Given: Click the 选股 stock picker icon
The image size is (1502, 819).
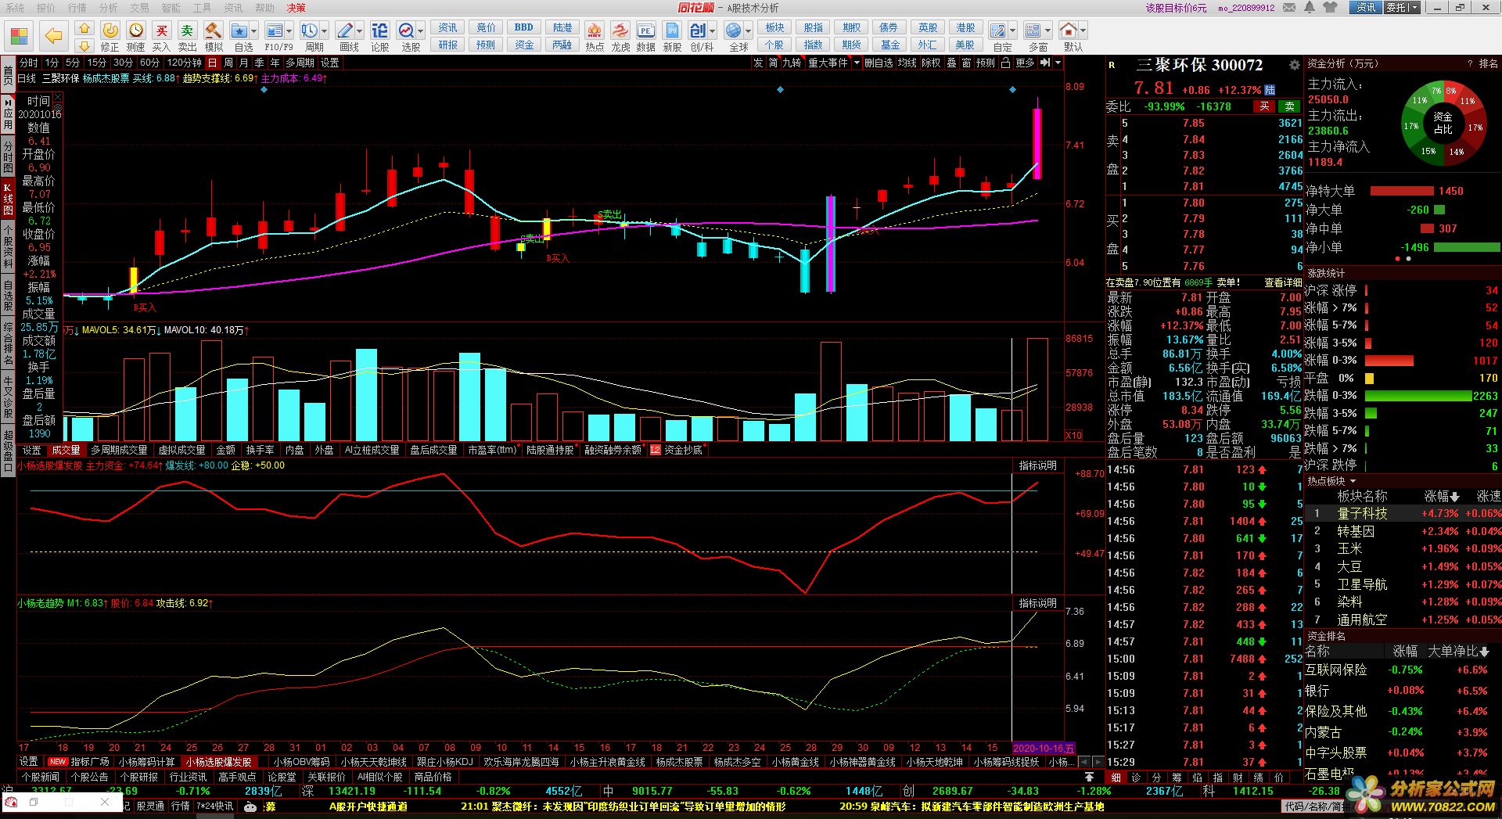Looking at the screenshot, I should pos(407,31).
